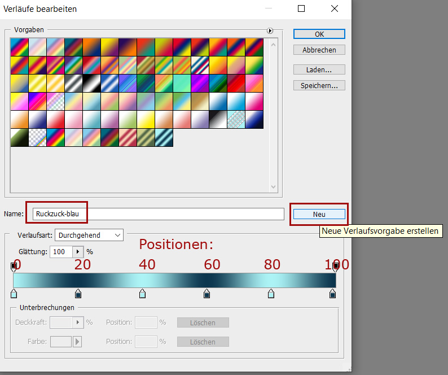Open the Glättung percentage slider arrow
The width and height of the screenshot is (448, 375).
coord(78,251)
